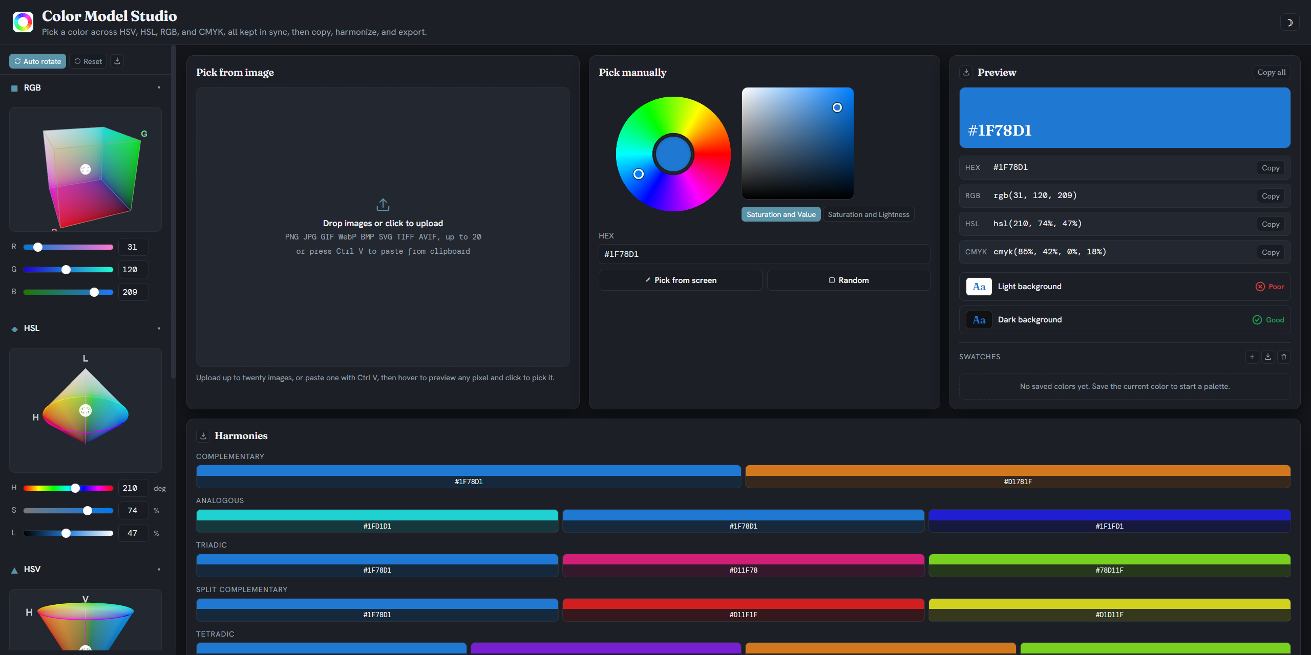Select triadic swatch #D11F78
The image size is (1311, 655).
click(744, 565)
